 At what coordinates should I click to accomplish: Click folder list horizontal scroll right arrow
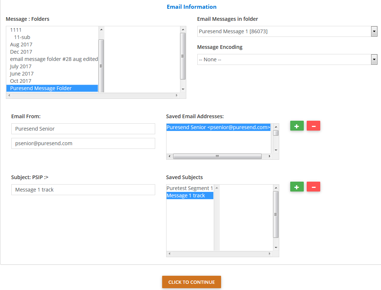(177, 96)
